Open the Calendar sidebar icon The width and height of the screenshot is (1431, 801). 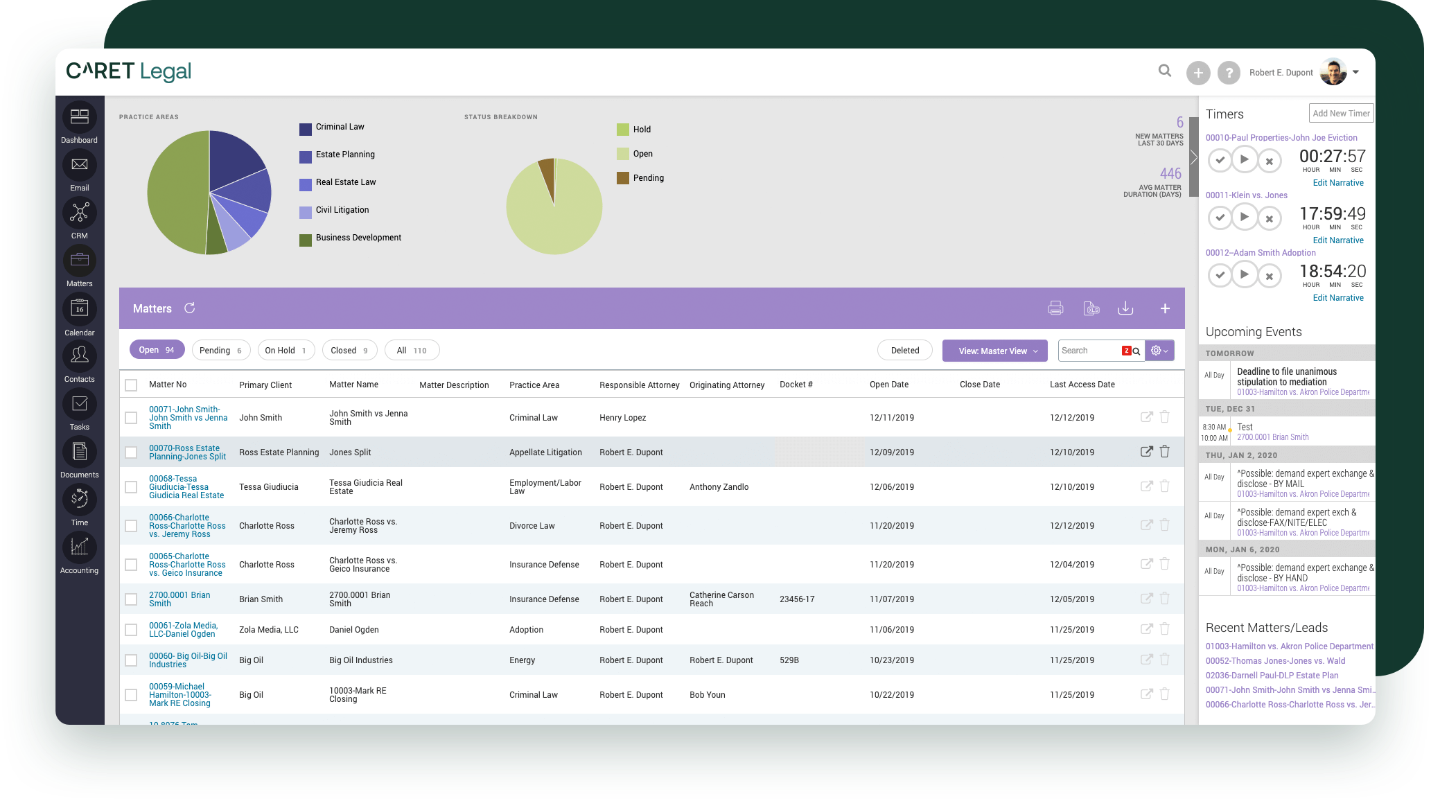[x=80, y=309]
